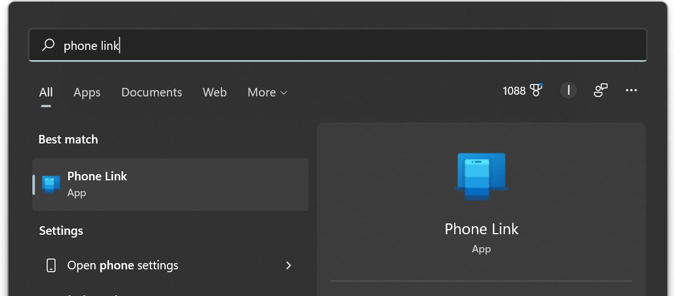This screenshot has height=296, width=674.
Task: Click in the 'phone link' search box
Action: [337, 45]
